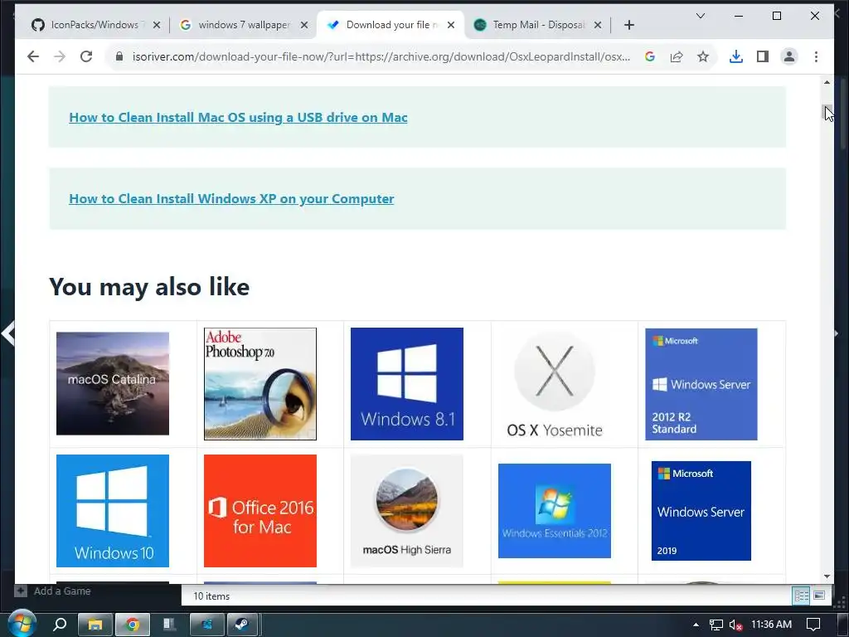Open Windows Server 2012 R2 Standard thumbnail
This screenshot has height=637, width=849.
(x=701, y=384)
